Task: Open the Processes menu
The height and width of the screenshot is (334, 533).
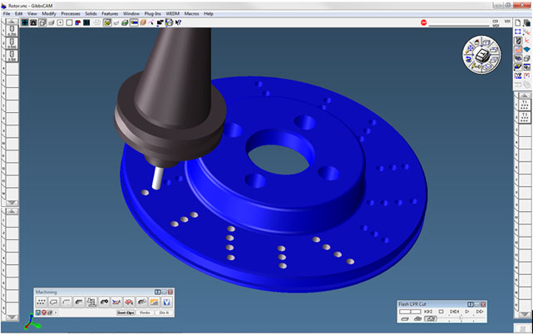Action: point(71,14)
